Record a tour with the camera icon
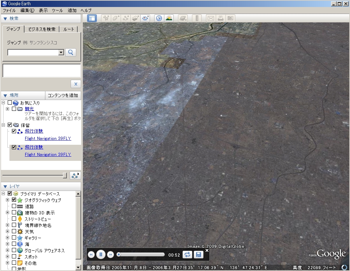Screen dimensions: 350x271 tap(145, 18)
